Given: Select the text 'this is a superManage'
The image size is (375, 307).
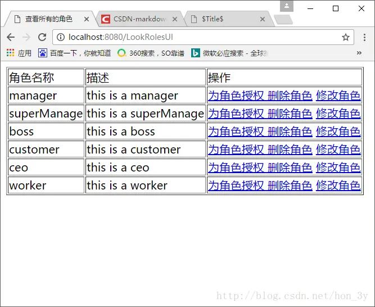Looking at the screenshot, I should (146, 114).
